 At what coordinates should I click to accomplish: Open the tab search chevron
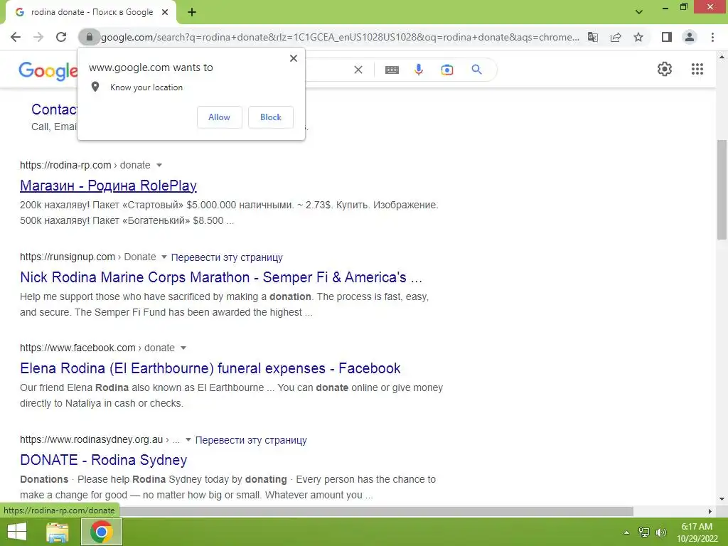[x=639, y=12]
